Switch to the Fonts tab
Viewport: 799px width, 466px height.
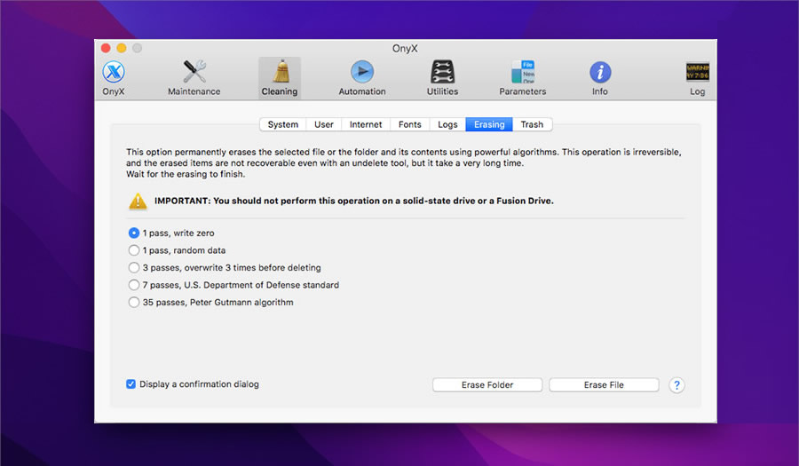[409, 124]
